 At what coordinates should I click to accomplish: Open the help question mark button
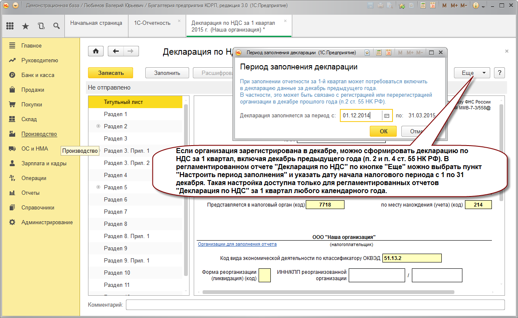[499, 73]
